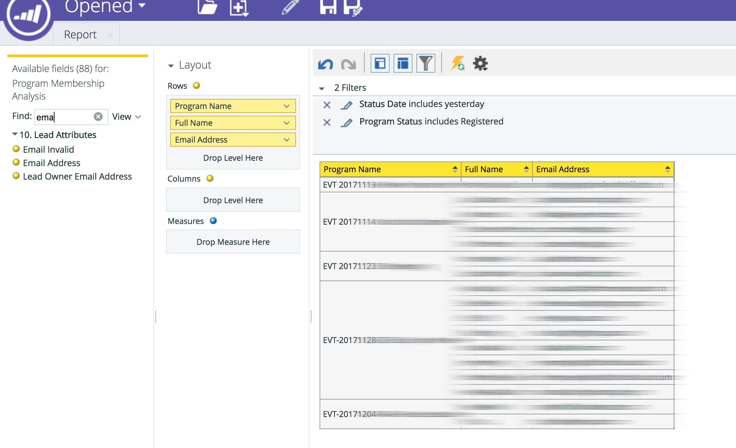Click the save floppy disk icon
This screenshot has height=448, width=736.
[328, 7]
